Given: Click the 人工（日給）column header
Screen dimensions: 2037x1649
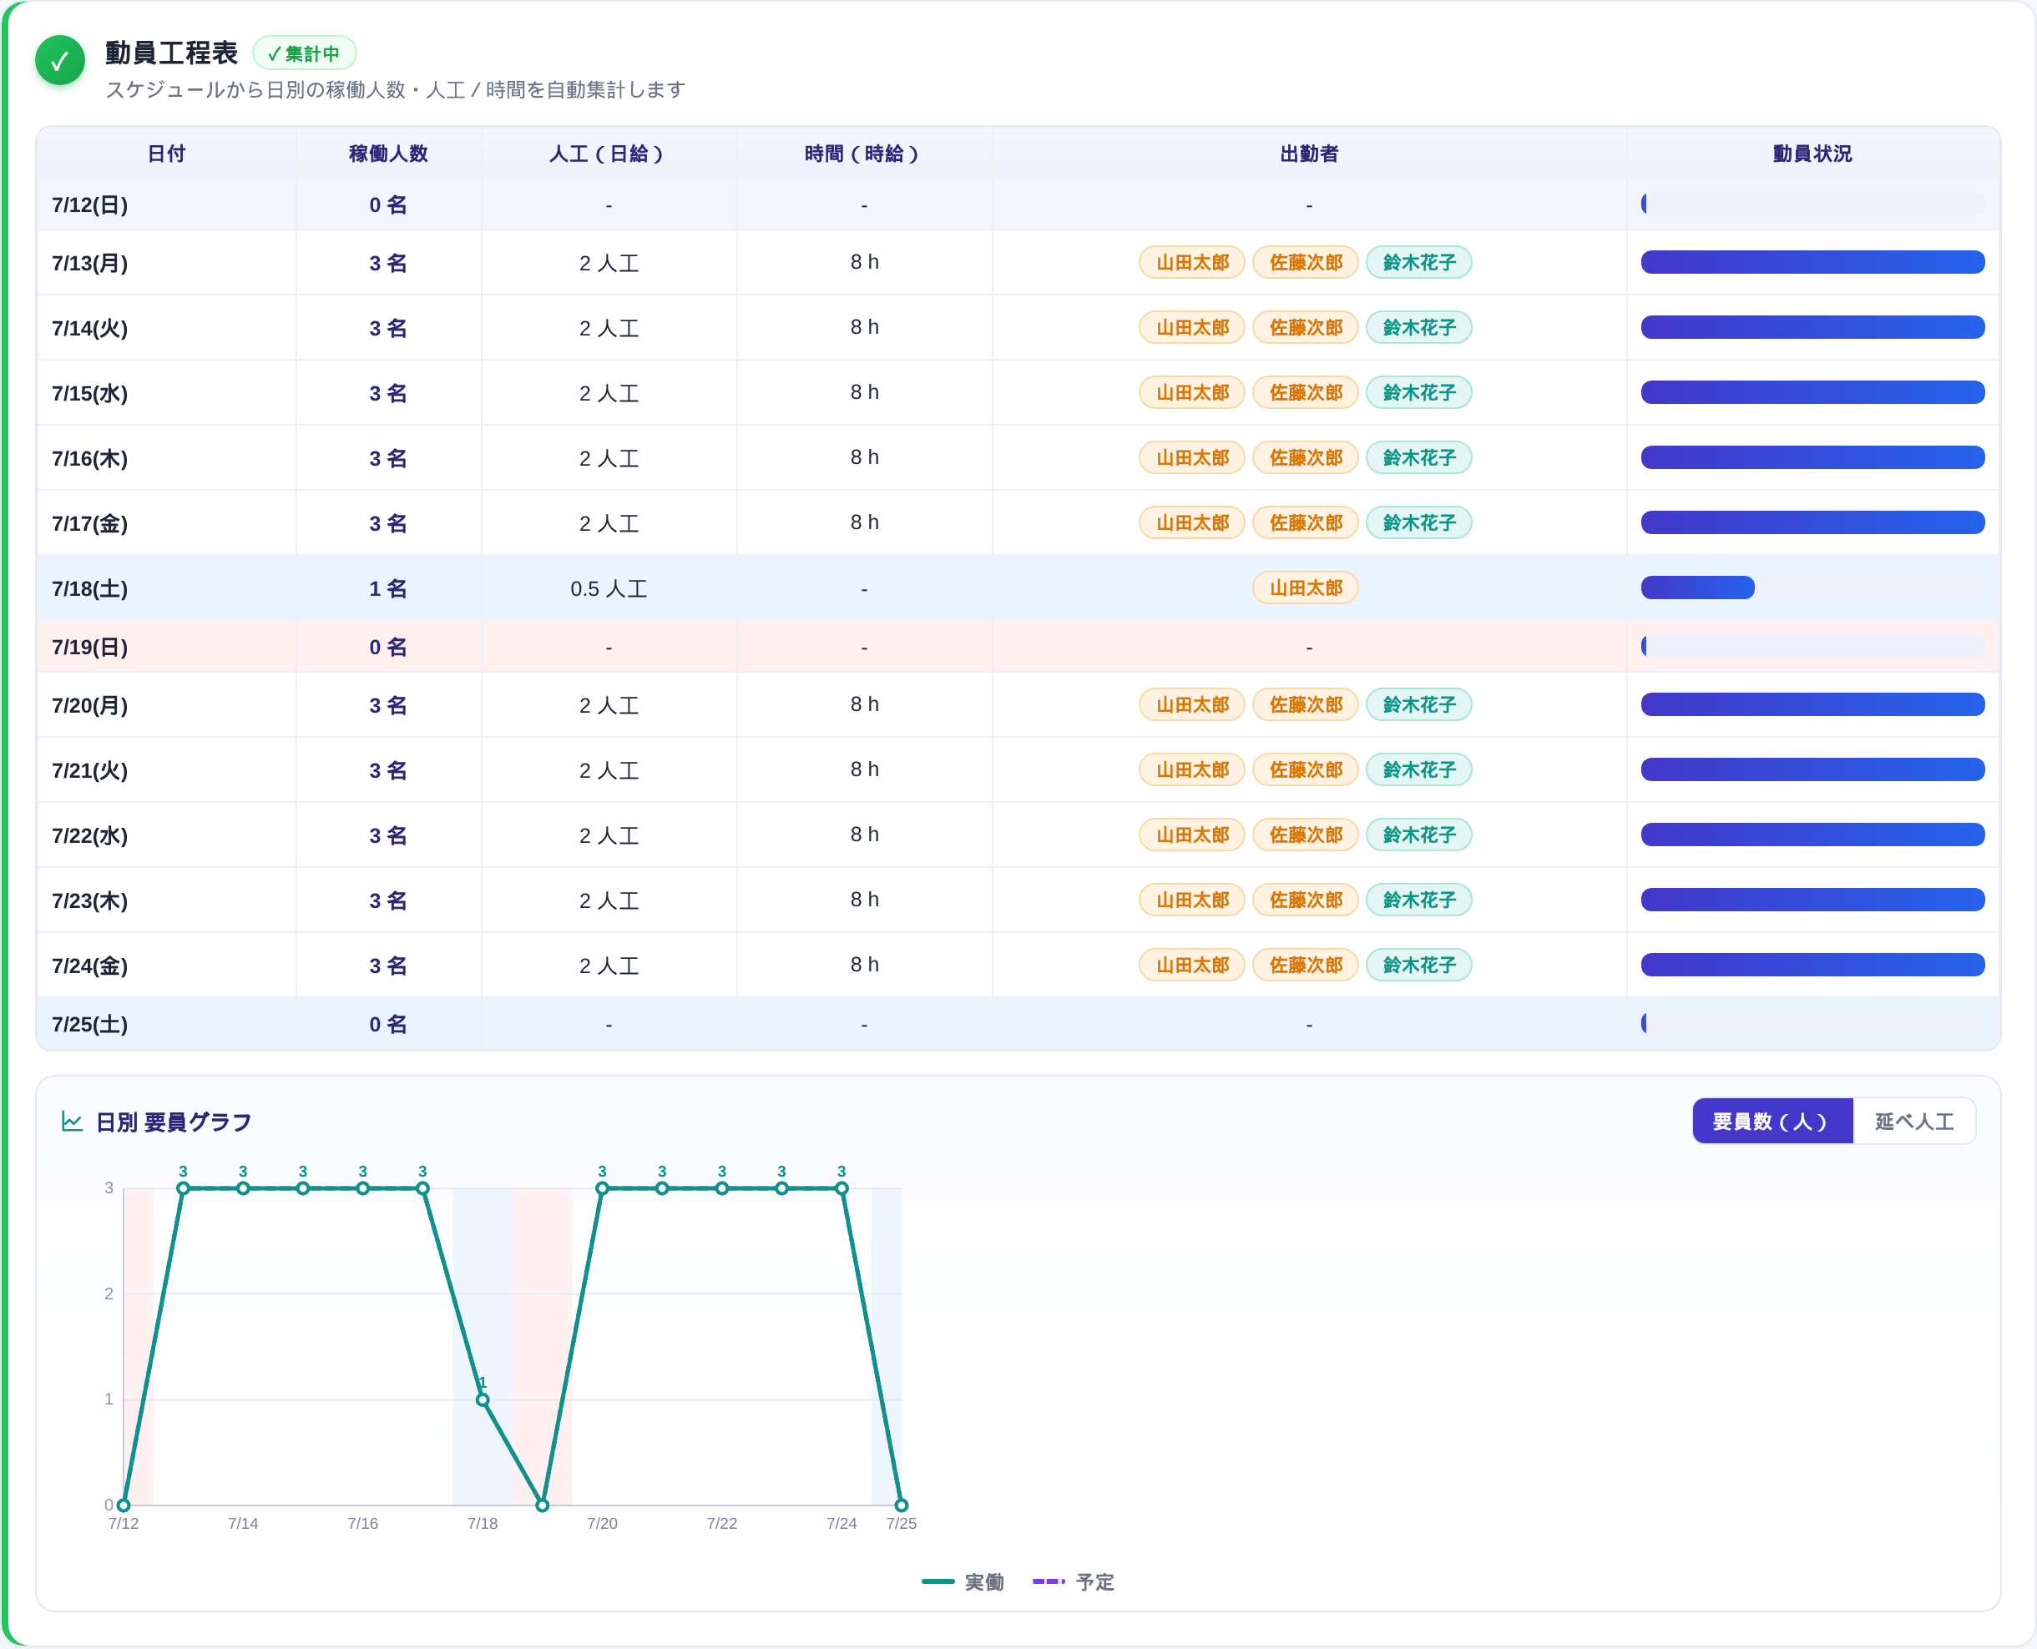Looking at the screenshot, I should 608,154.
